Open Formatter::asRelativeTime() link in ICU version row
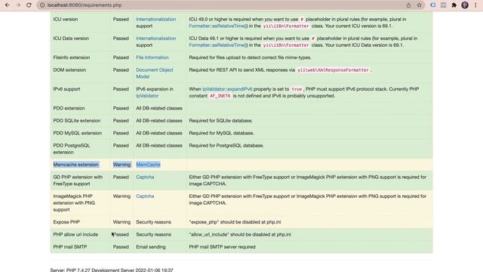This screenshot has height=272, width=483. pyautogui.click(x=218, y=26)
